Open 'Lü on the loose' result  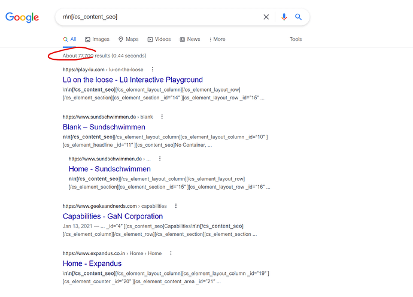[x=133, y=80]
